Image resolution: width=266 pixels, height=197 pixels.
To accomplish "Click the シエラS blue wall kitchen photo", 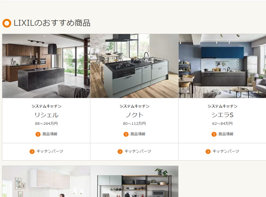I will tap(222, 66).
